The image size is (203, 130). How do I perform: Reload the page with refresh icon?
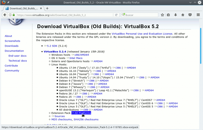(116, 15)
